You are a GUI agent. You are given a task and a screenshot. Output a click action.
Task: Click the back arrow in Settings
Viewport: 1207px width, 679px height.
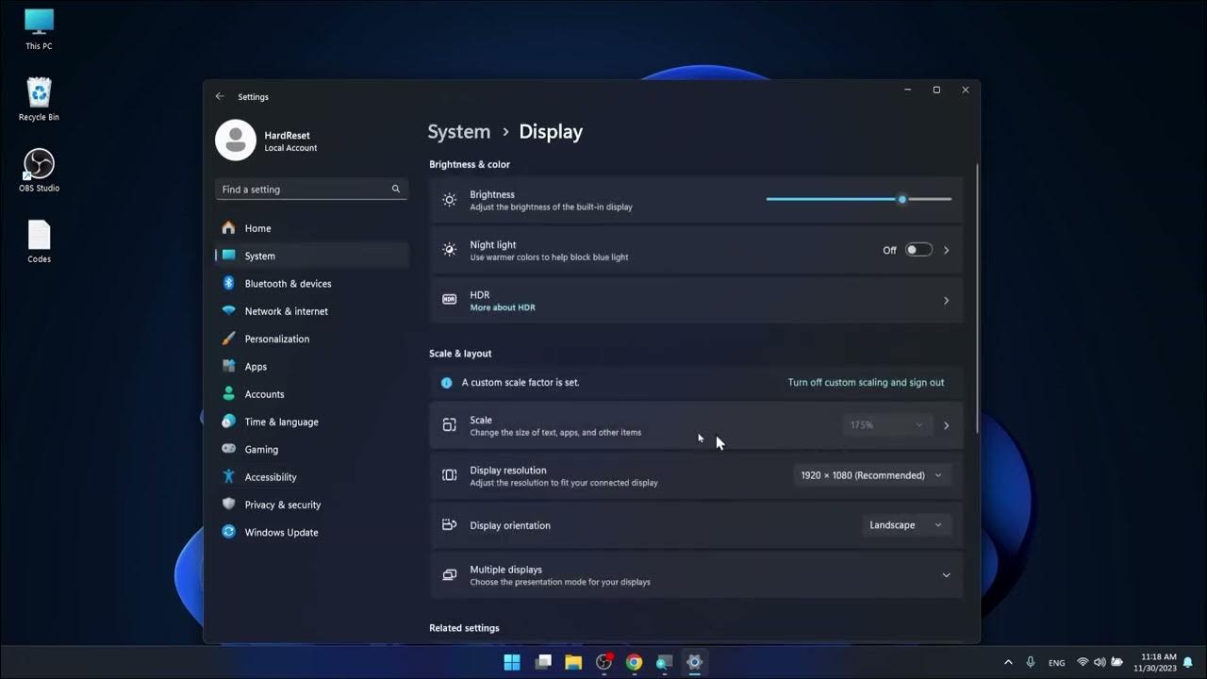(x=220, y=96)
